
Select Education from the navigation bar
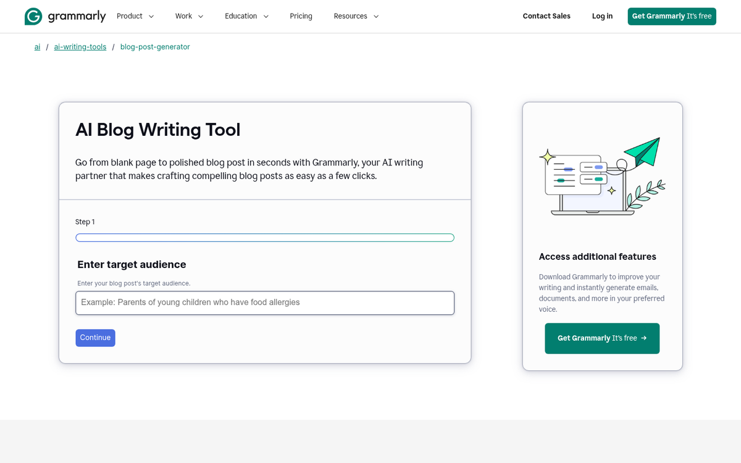click(240, 16)
